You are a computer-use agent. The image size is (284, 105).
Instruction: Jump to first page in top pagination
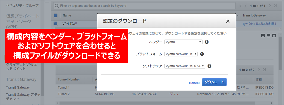[x=240, y=6]
